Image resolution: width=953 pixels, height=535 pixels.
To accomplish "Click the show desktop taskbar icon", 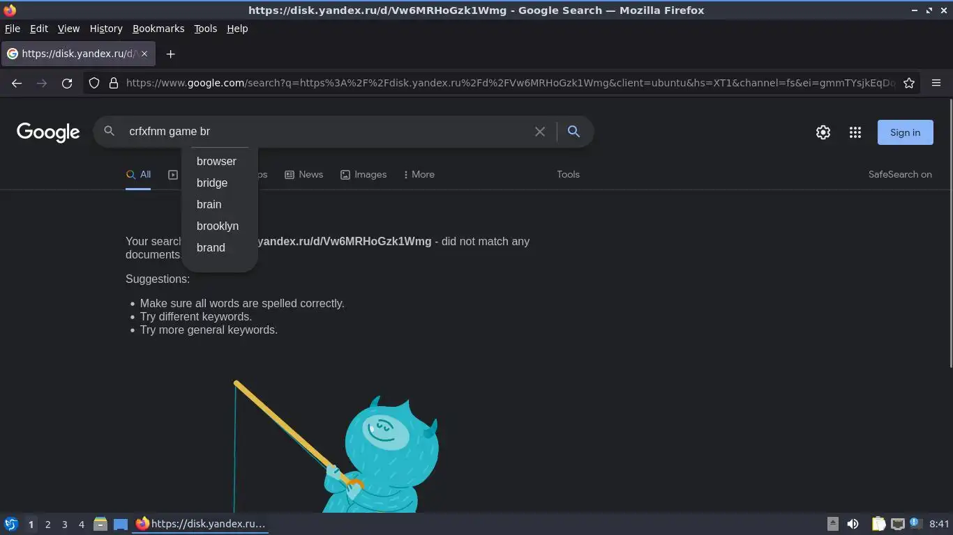I will (121, 524).
